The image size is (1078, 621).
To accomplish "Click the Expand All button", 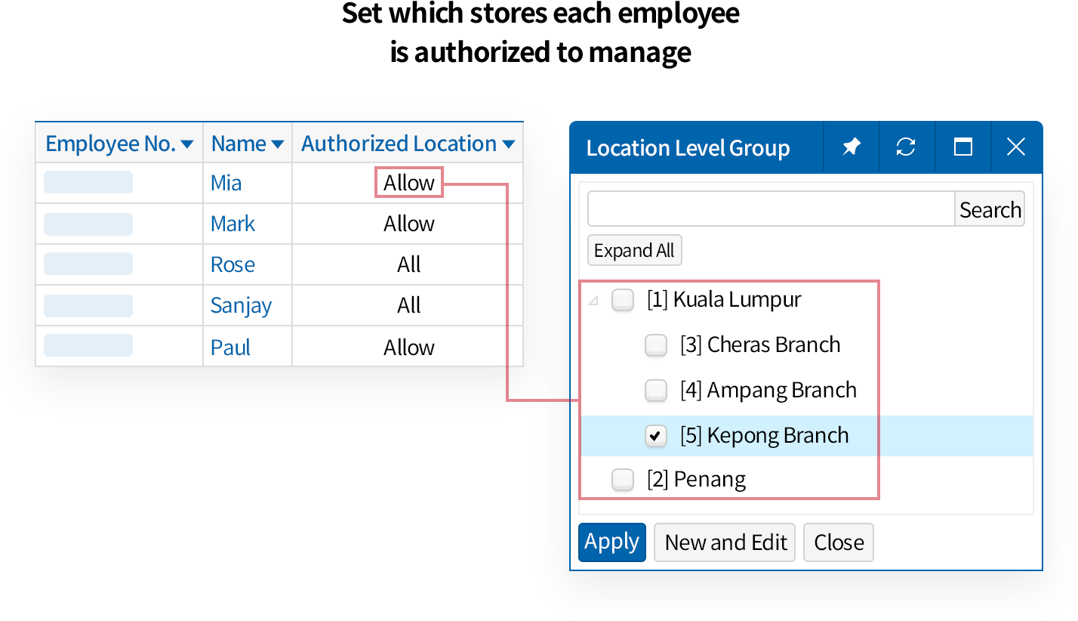I will [x=634, y=251].
